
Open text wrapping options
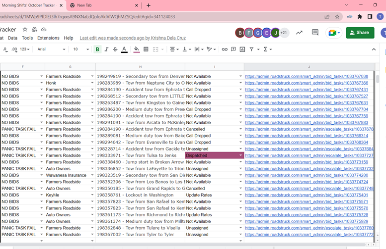(x=199, y=50)
